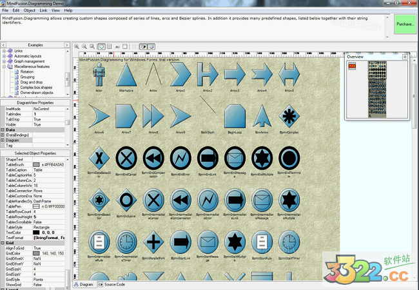
Task: Open the View menu
Action: (x=55, y=10)
